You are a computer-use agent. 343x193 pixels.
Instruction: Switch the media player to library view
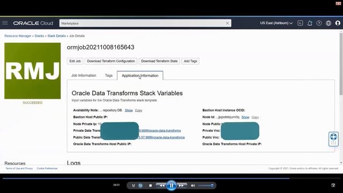click(x=333, y=185)
